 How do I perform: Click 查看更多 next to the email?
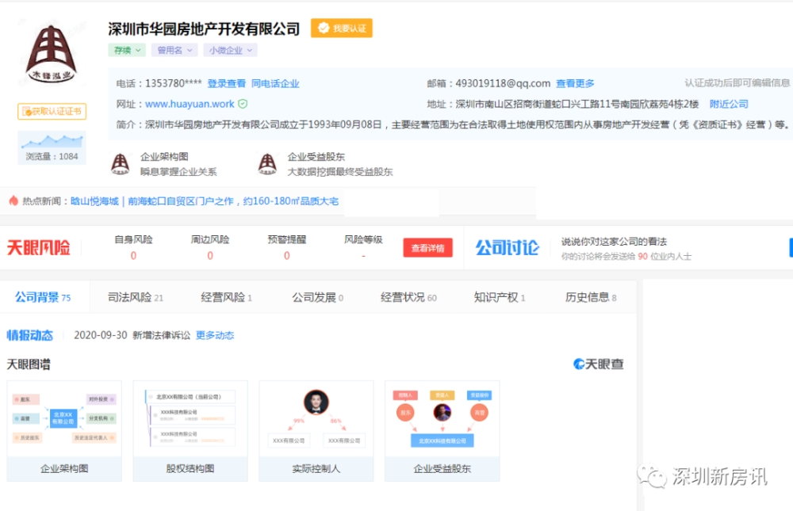(x=575, y=83)
